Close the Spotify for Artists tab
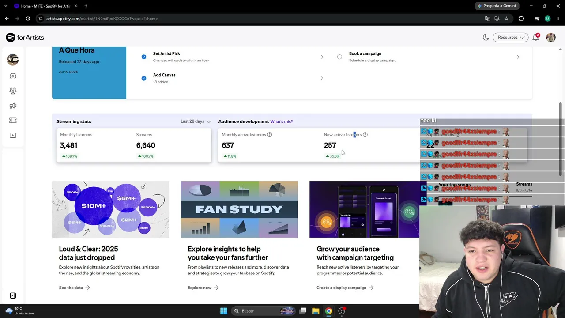This screenshot has height=318, width=565. pyautogui.click(x=75, y=6)
